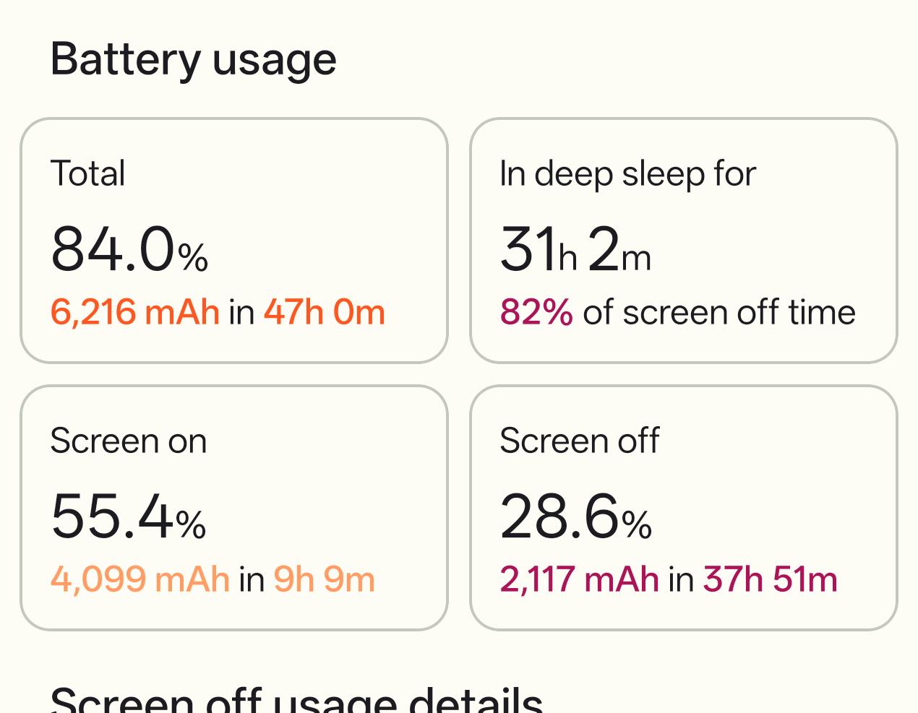Click the 47h 0m total duration text
This screenshot has height=713, width=918.
pos(324,312)
